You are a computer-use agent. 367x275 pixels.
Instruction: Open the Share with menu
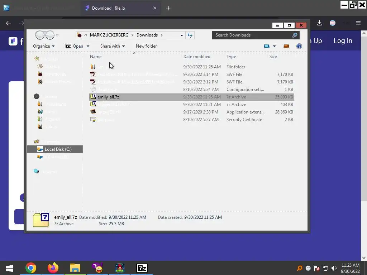[112, 46]
